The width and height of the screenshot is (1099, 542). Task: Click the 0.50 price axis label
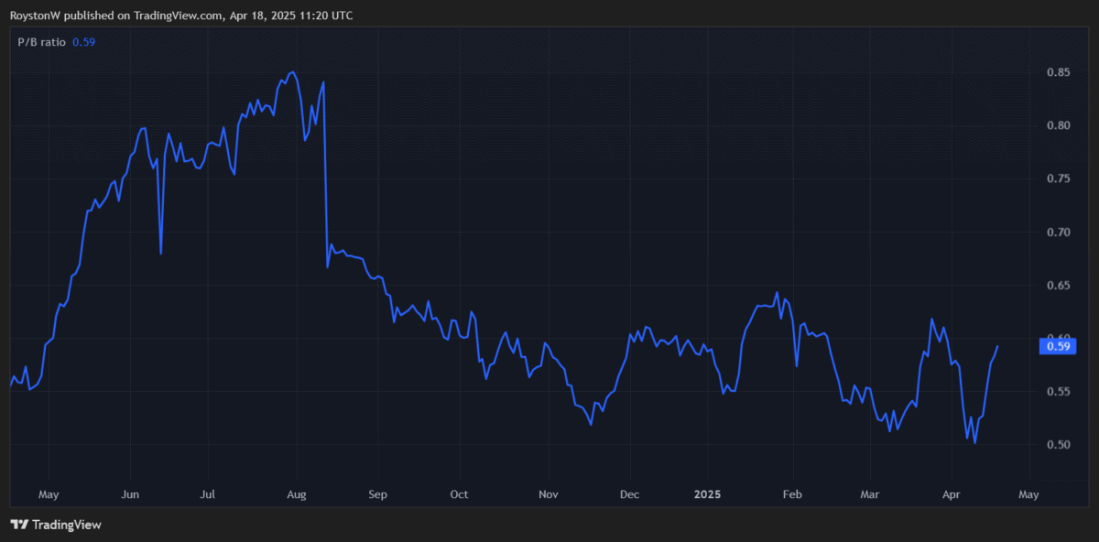[1059, 445]
